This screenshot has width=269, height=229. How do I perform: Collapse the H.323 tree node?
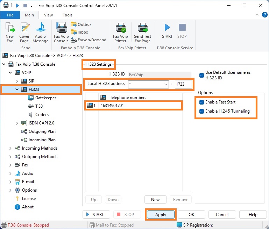17,89
